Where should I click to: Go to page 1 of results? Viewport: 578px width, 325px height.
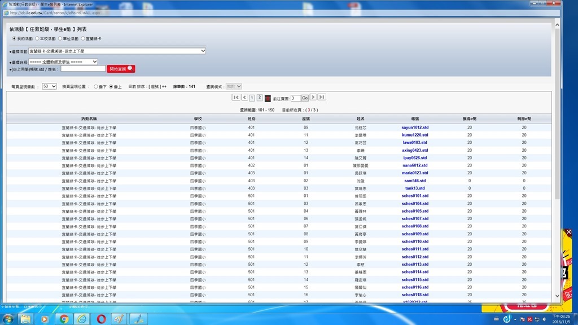pos(252,98)
